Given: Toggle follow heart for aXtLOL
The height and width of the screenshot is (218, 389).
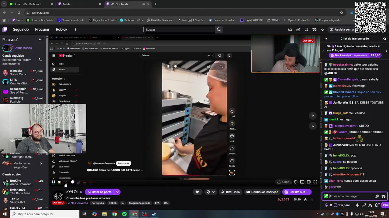Looking at the screenshot, I should pyautogui.click(x=197, y=192).
